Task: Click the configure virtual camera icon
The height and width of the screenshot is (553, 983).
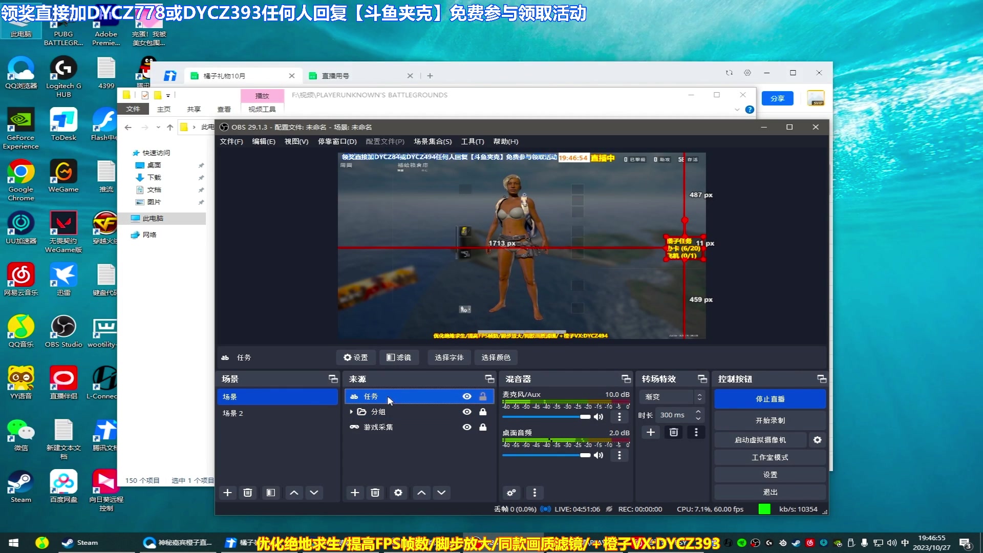Action: (817, 439)
